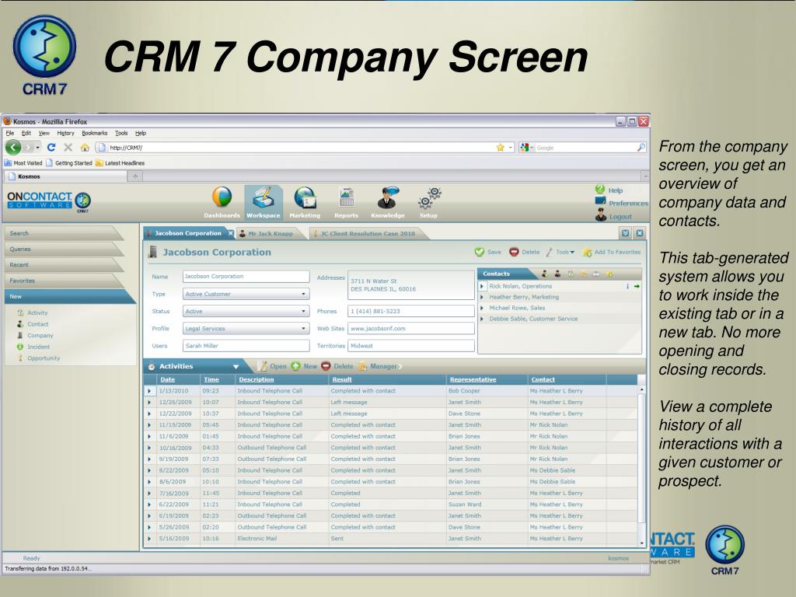
Task: Open the Bookmarks menu
Action: [x=94, y=133]
